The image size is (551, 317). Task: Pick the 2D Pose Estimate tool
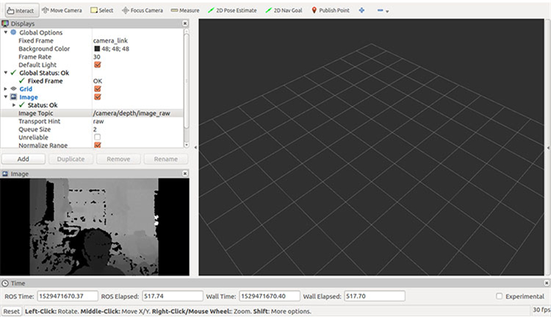point(231,10)
